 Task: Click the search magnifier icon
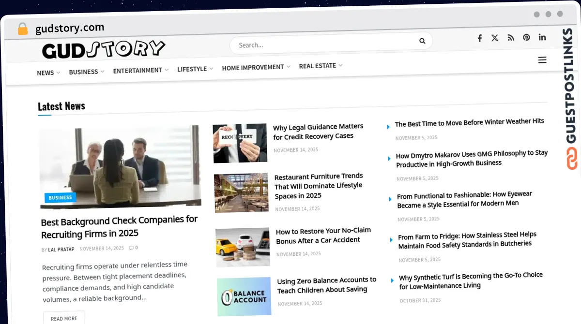click(422, 41)
